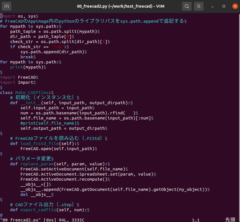240x222 pixels.
Task: Click the 'class Make_CADfiles:' line
Action: (x=27, y=93)
